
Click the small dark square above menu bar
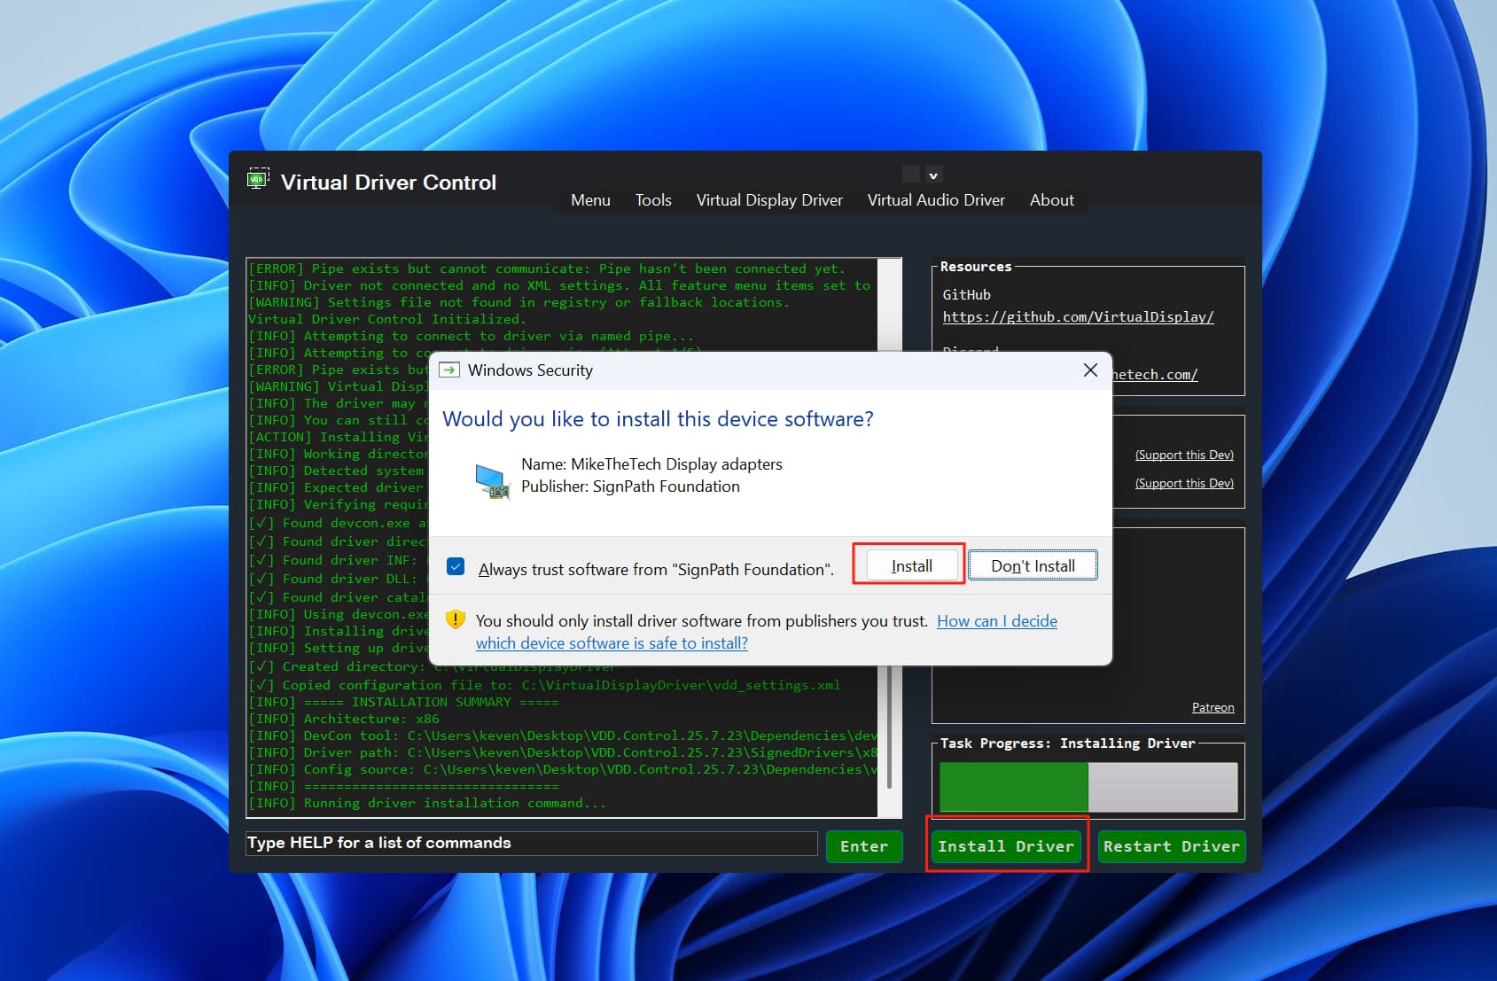tap(910, 174)
